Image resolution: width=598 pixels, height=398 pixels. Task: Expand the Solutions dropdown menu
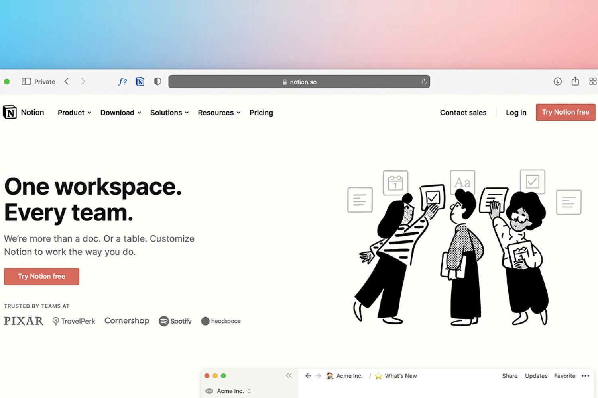(169, 113)
